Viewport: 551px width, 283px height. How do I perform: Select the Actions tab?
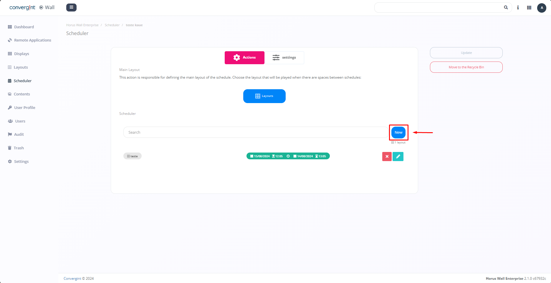(244, 57)
